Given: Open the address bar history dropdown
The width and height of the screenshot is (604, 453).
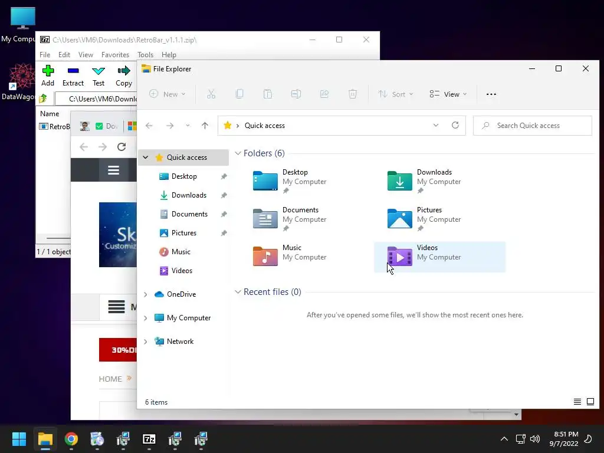Looking at the screenshot, I should pyautogui.click(x=436, y=125).
